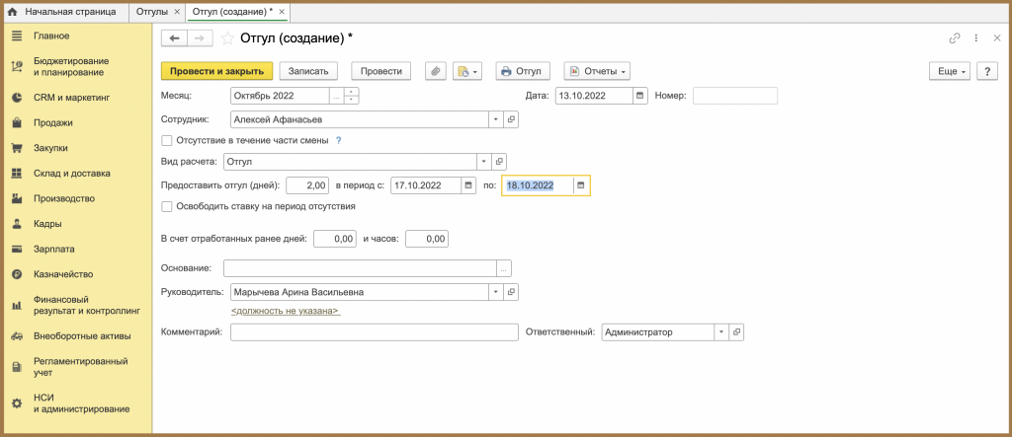Screen dimensions: 1012x437
Task: Increase the month with the up spinner
Action: [352, 92]
